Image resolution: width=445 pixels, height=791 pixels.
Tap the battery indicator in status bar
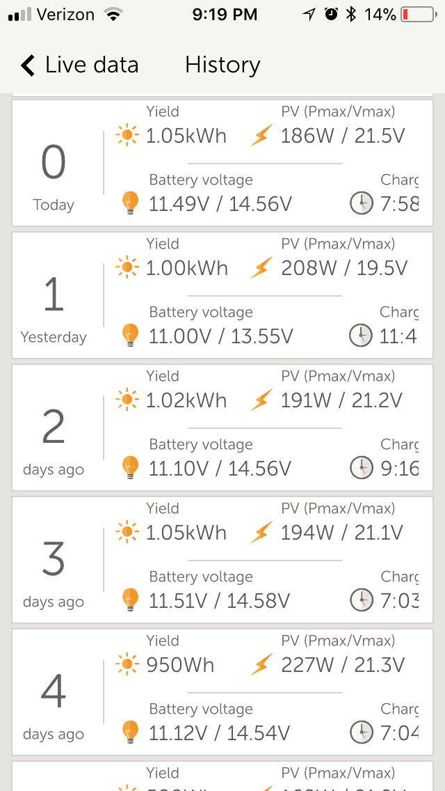click(x=418, y=15)
